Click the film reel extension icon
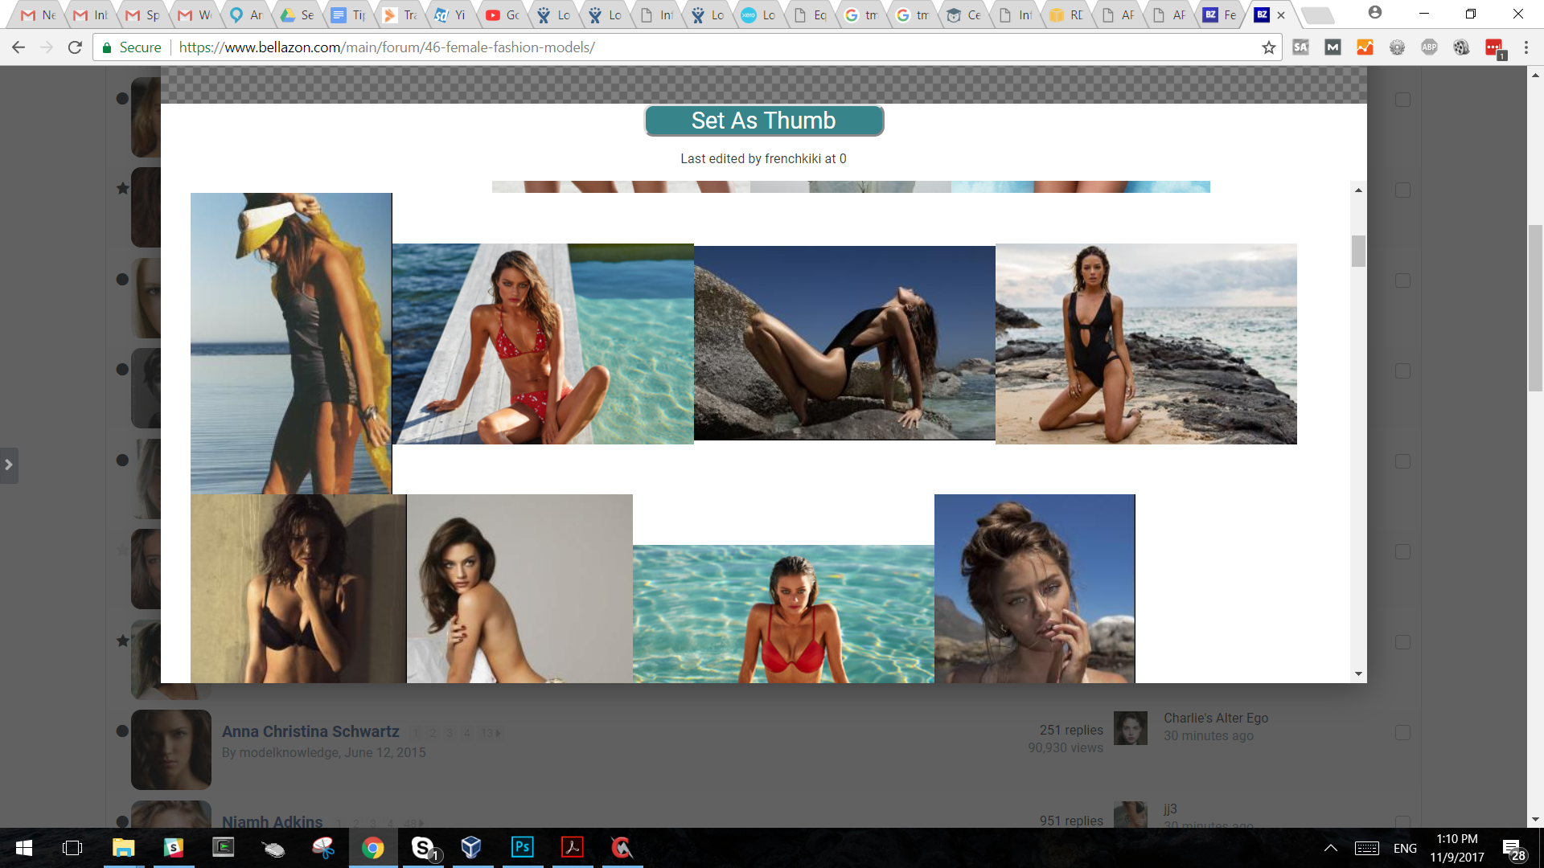Image resolution: width=1544 pixels, height=868 pixels. coord(1461,47)
